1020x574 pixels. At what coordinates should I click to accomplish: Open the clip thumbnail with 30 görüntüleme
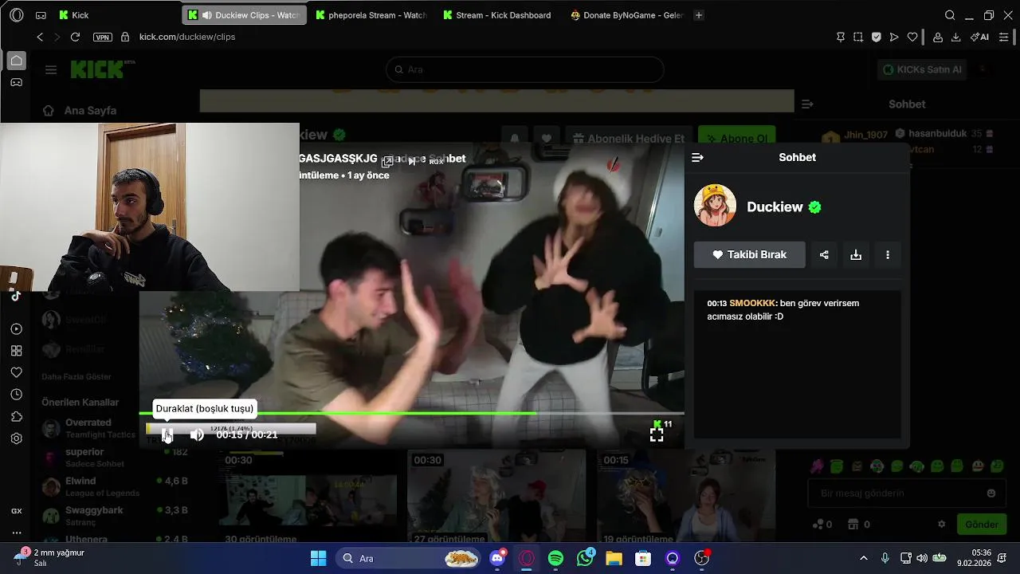[309, 496]
